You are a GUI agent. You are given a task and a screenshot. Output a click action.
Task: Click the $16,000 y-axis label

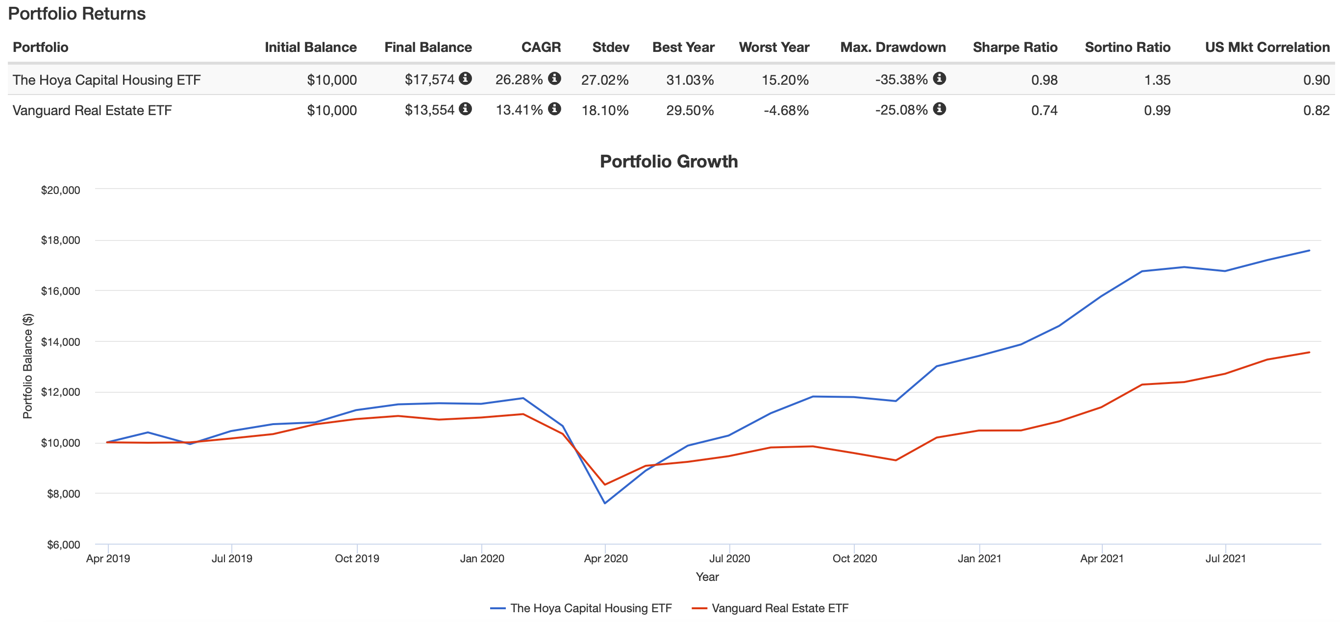pos(61,291)
